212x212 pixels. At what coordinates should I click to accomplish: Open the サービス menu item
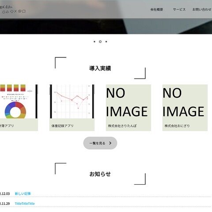coord(179,9)
